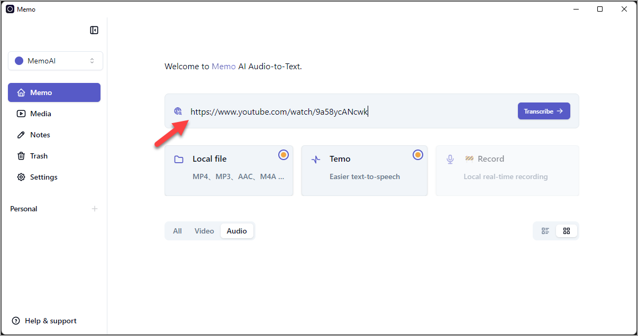Click the Media play icon in sidebar

coord(21,114)
